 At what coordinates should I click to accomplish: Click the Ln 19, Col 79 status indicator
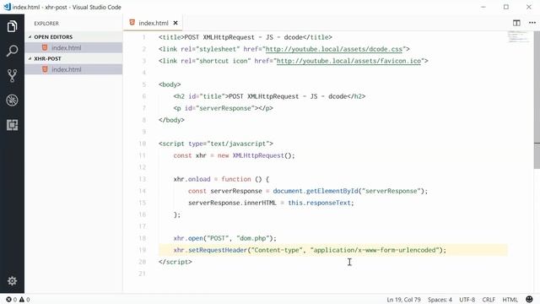pyautogui.click(x=403, y=300)
